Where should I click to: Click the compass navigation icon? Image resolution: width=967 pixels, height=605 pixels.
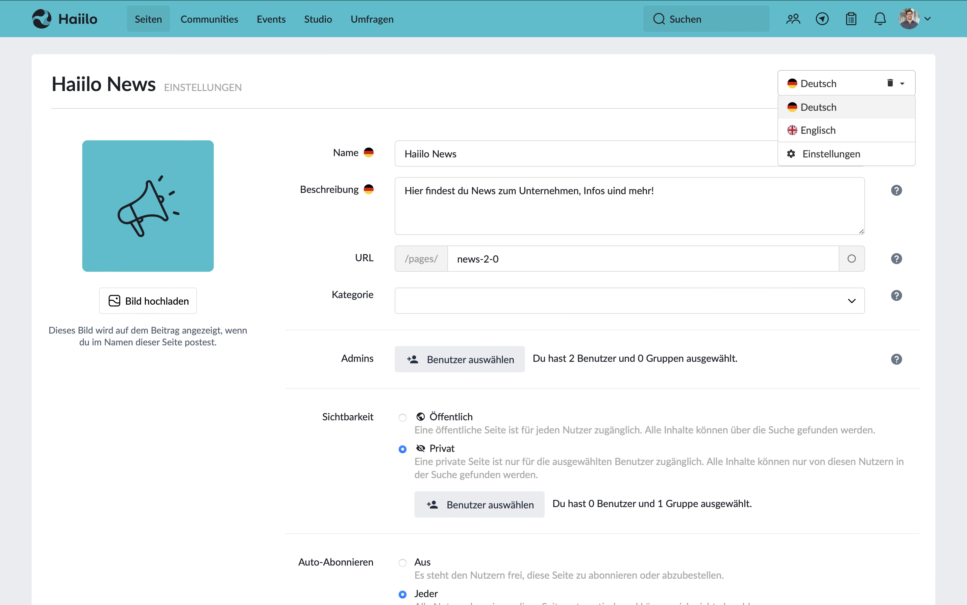822,19
